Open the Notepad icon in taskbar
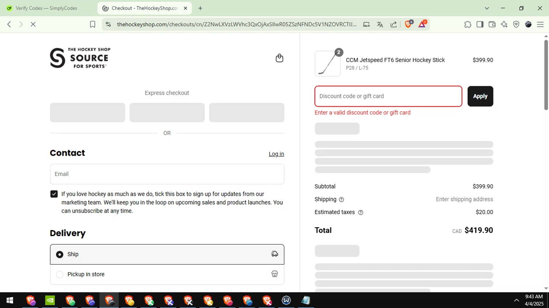 (306, 300)
